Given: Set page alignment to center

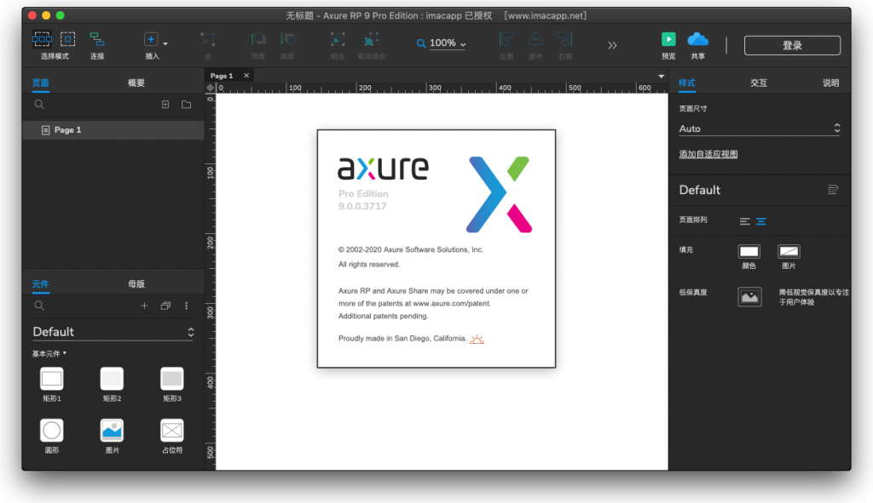Looking at the screenshot, I should 761,221.
